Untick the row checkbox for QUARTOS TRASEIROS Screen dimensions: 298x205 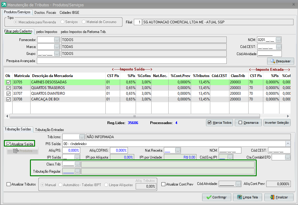[8, 88]
